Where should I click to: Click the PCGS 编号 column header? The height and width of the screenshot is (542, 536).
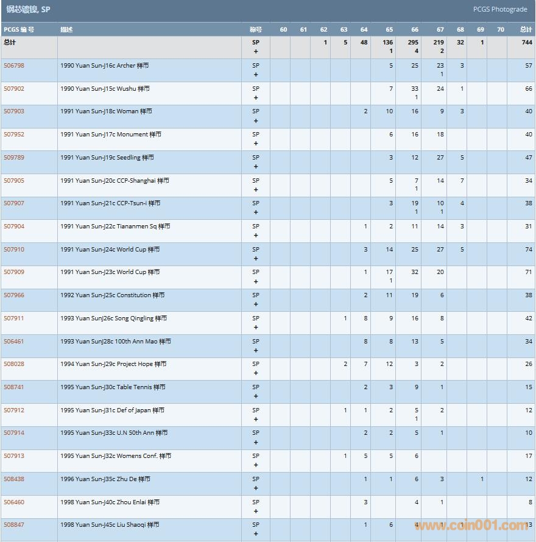[x=19, y=29]
